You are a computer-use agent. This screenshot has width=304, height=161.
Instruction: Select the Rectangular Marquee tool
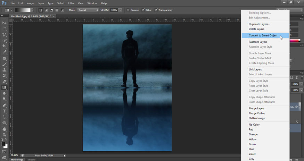[4, 29]
